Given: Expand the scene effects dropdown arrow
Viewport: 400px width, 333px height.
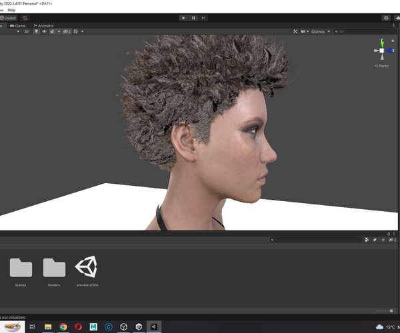Looking at the screenshot, I should [59, 31].
